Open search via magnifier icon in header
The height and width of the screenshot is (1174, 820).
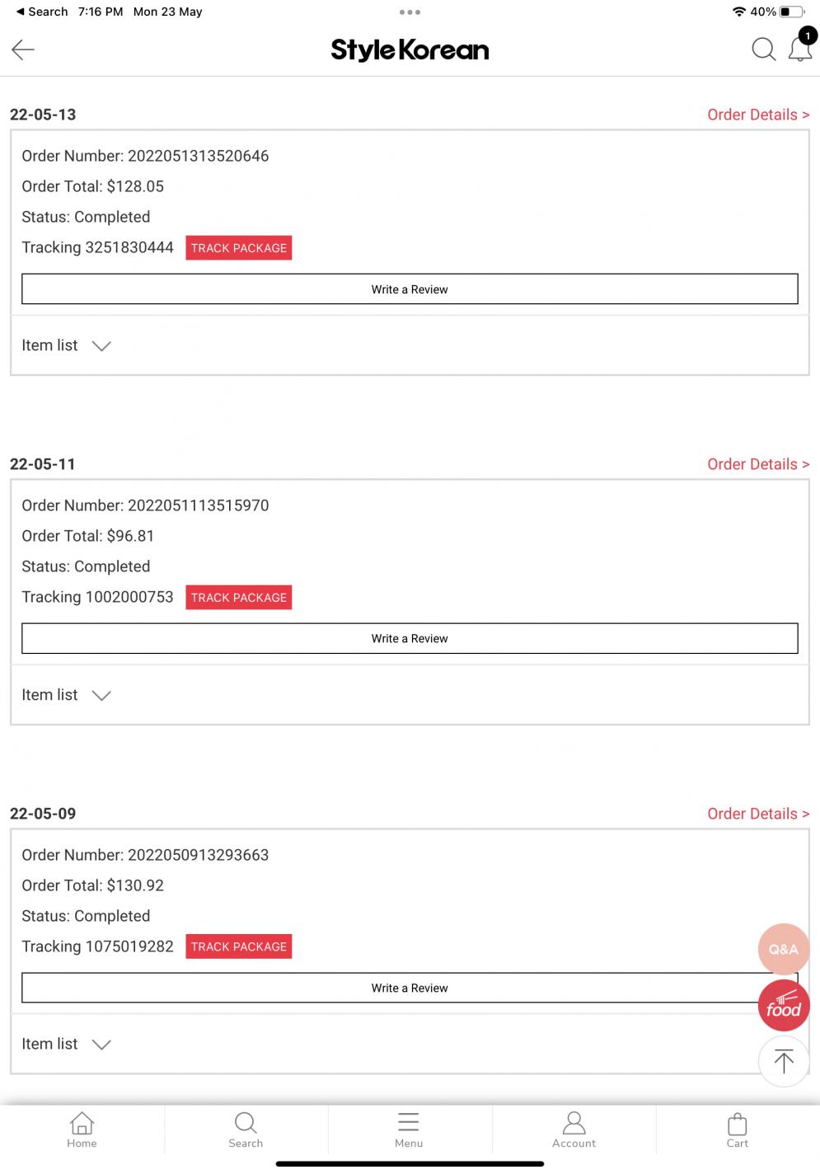tap(763, 49)
